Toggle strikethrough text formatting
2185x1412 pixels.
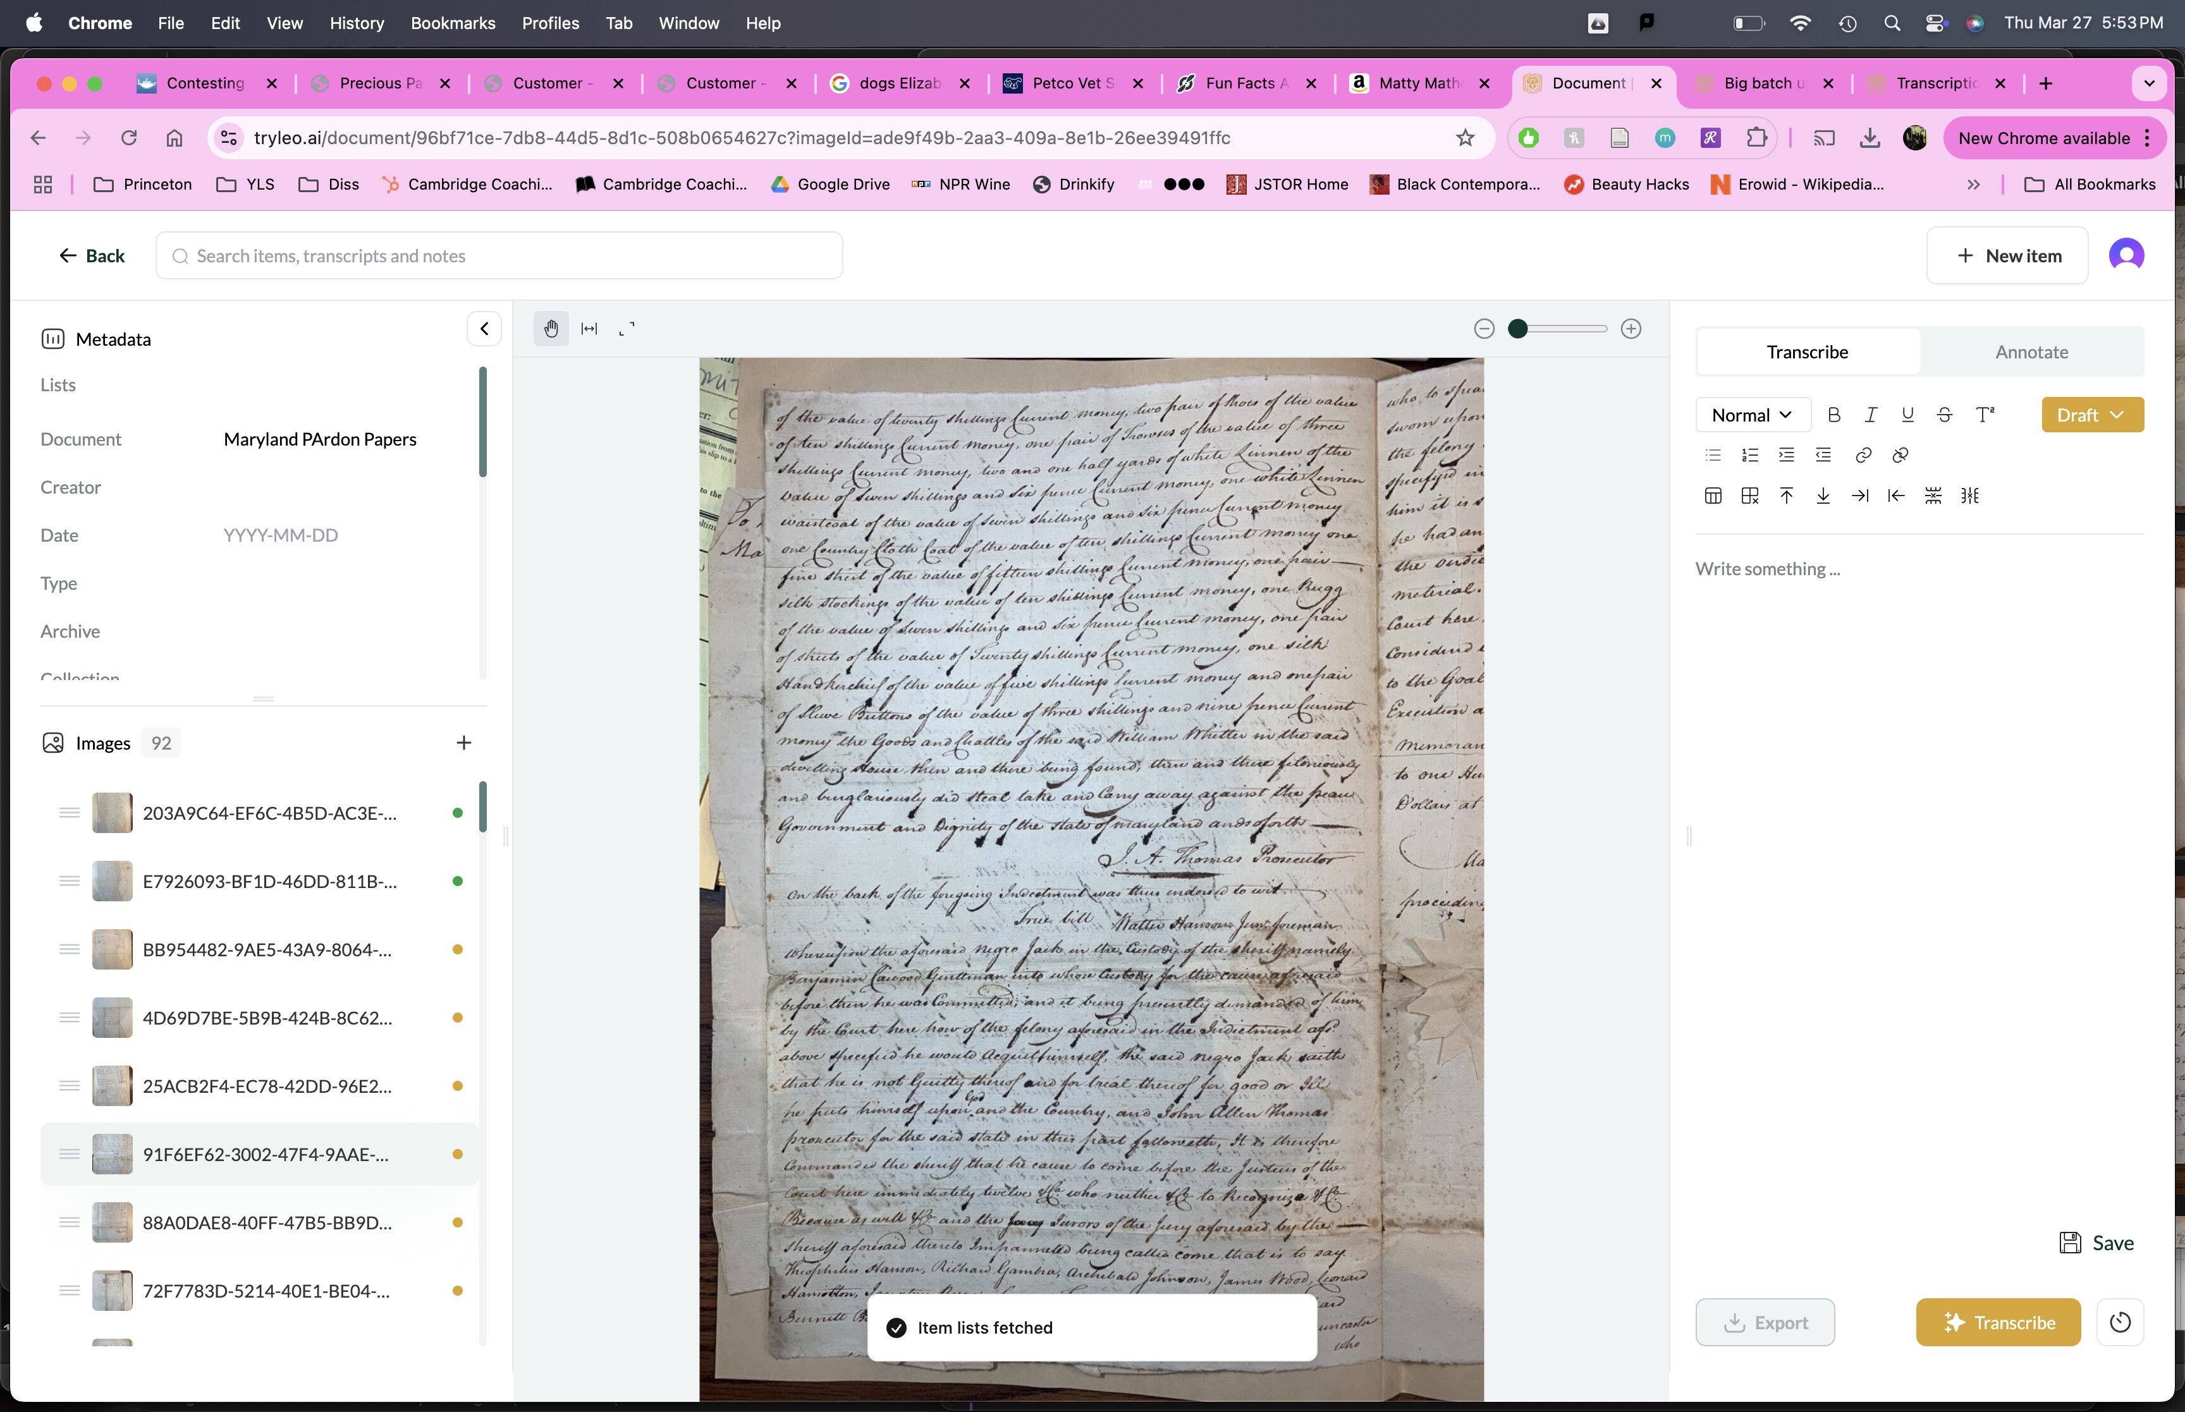pyautogui.click(x=1944, y=415)
